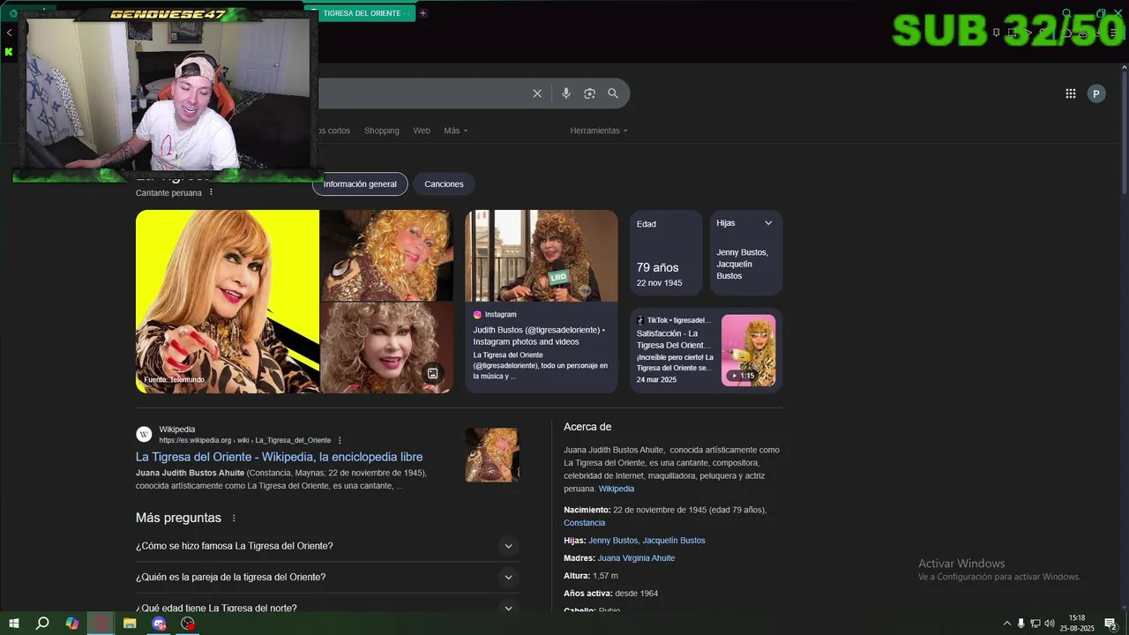
Task: Clear the search box with the X icon
Action: [x=537, y=93]
